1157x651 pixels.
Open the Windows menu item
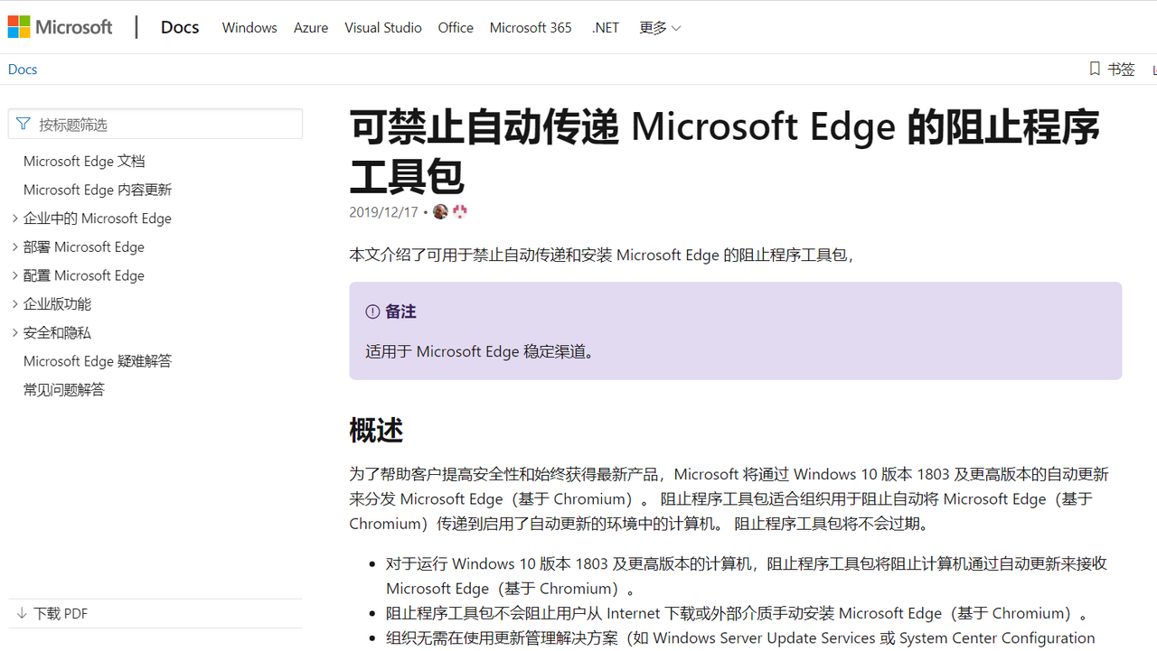249,27
